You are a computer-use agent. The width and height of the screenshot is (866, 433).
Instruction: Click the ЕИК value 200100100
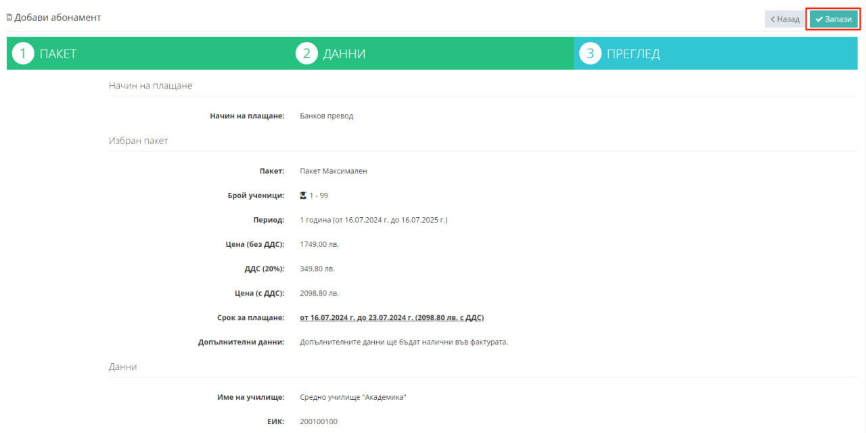point(318,421)
